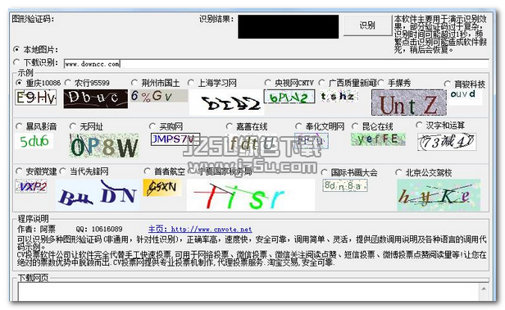Click inside the 下载网页 text area

coord(248,292)
